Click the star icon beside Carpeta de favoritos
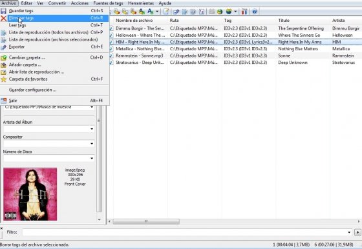 pos(3,79)
